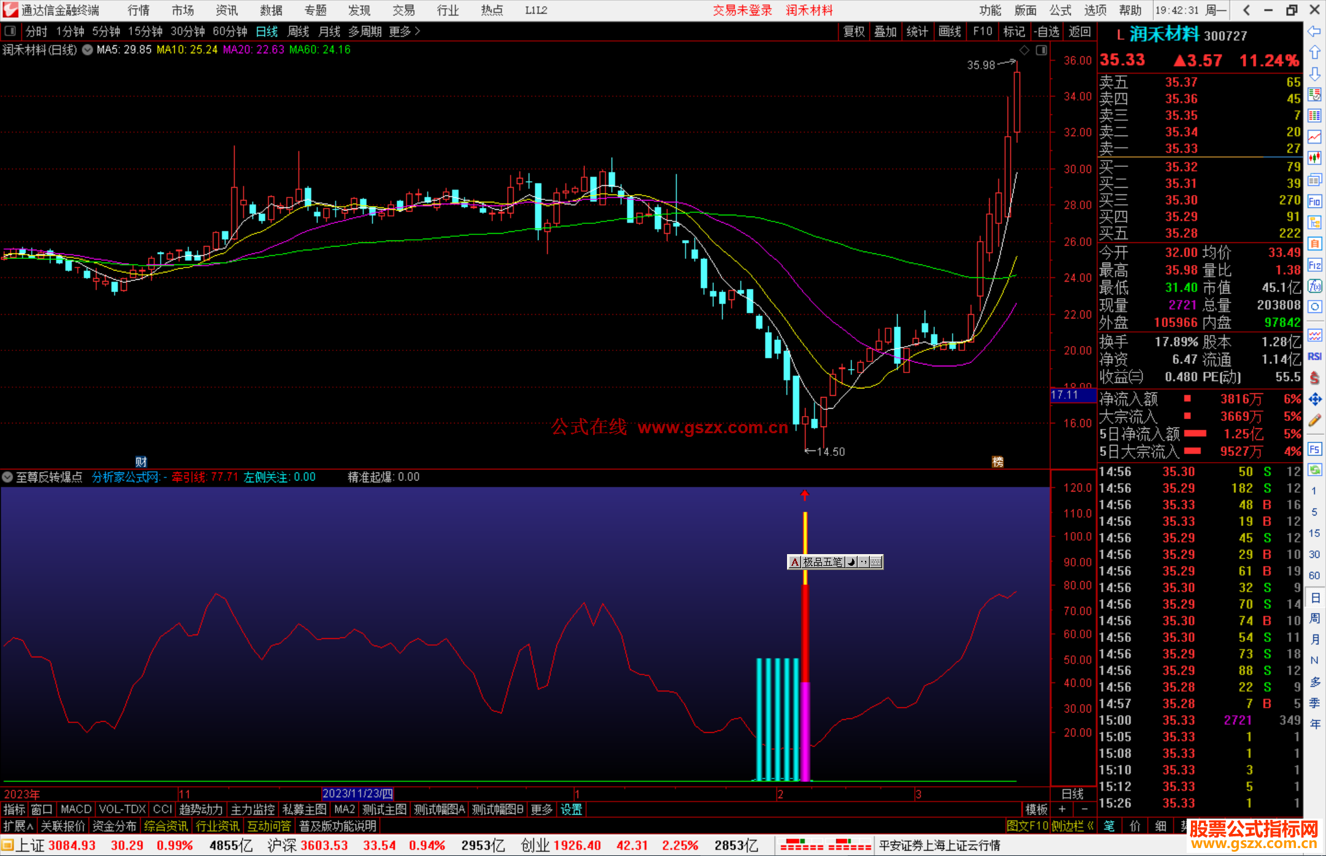Click the candlestick chart sidebar icon

(x=1314, y=158)
